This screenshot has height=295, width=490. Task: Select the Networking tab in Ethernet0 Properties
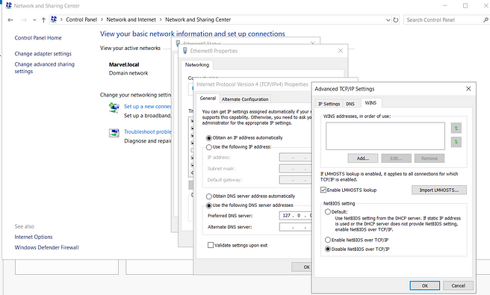click(197, 65)
